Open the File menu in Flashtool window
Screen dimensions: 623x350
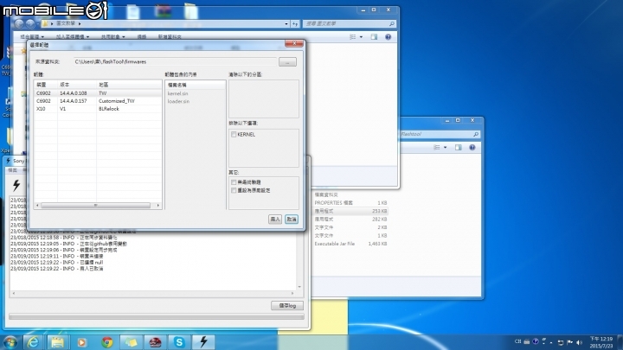13,170
